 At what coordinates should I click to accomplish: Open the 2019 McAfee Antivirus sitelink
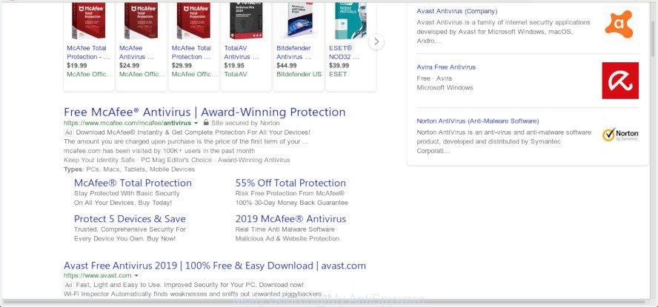click(290, 219)
